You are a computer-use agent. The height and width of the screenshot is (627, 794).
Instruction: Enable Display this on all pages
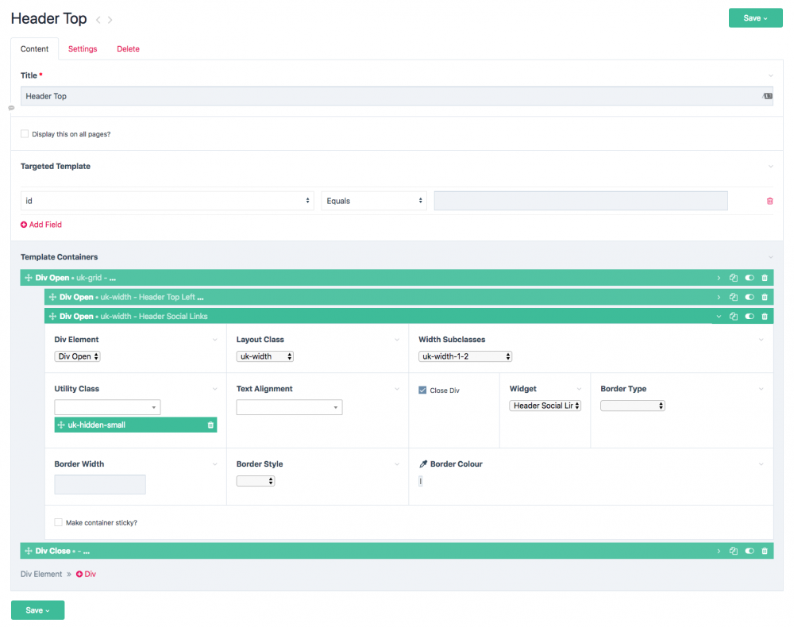[x=25, y=134]
